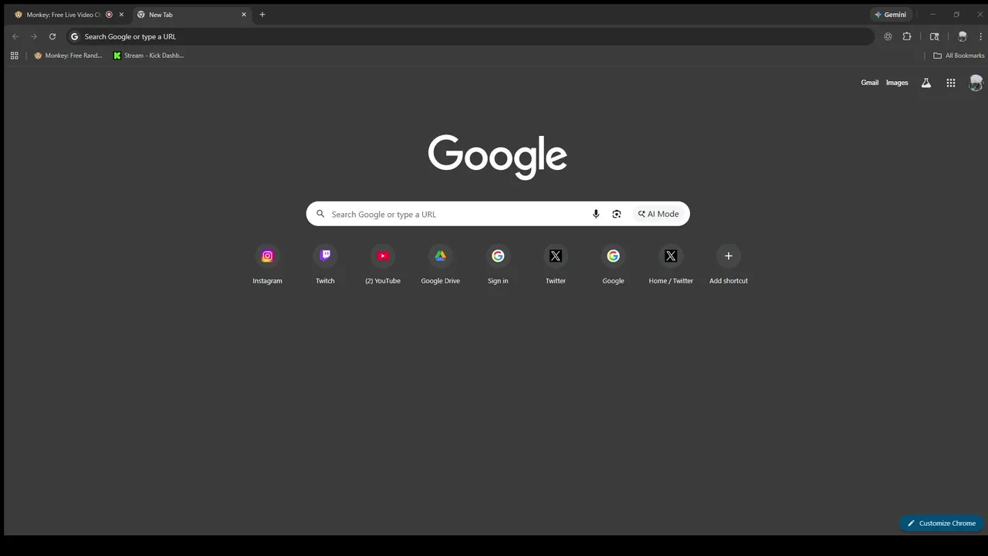Click the soccer-ball extension icon in toolbar
Screen dimensions: 988x556
pos(888,36)
